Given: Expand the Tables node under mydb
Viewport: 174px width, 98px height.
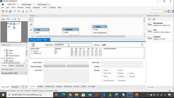Looking at the screenshot, I should (x=5, y=50).
